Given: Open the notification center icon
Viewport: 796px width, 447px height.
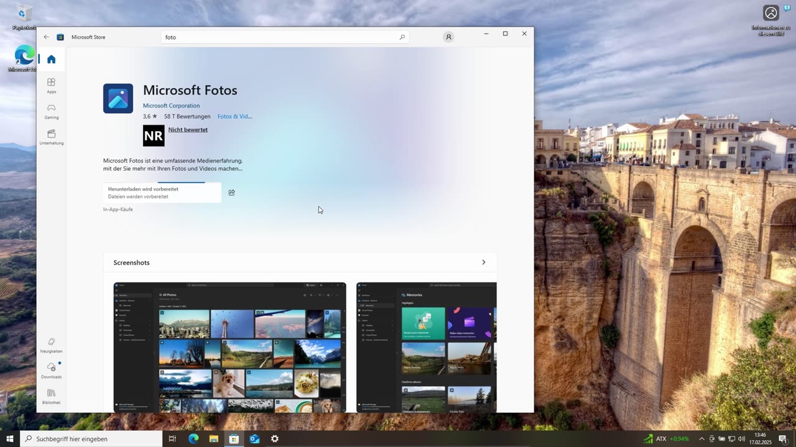Looking at the screenshot, I should coord(783,439).
